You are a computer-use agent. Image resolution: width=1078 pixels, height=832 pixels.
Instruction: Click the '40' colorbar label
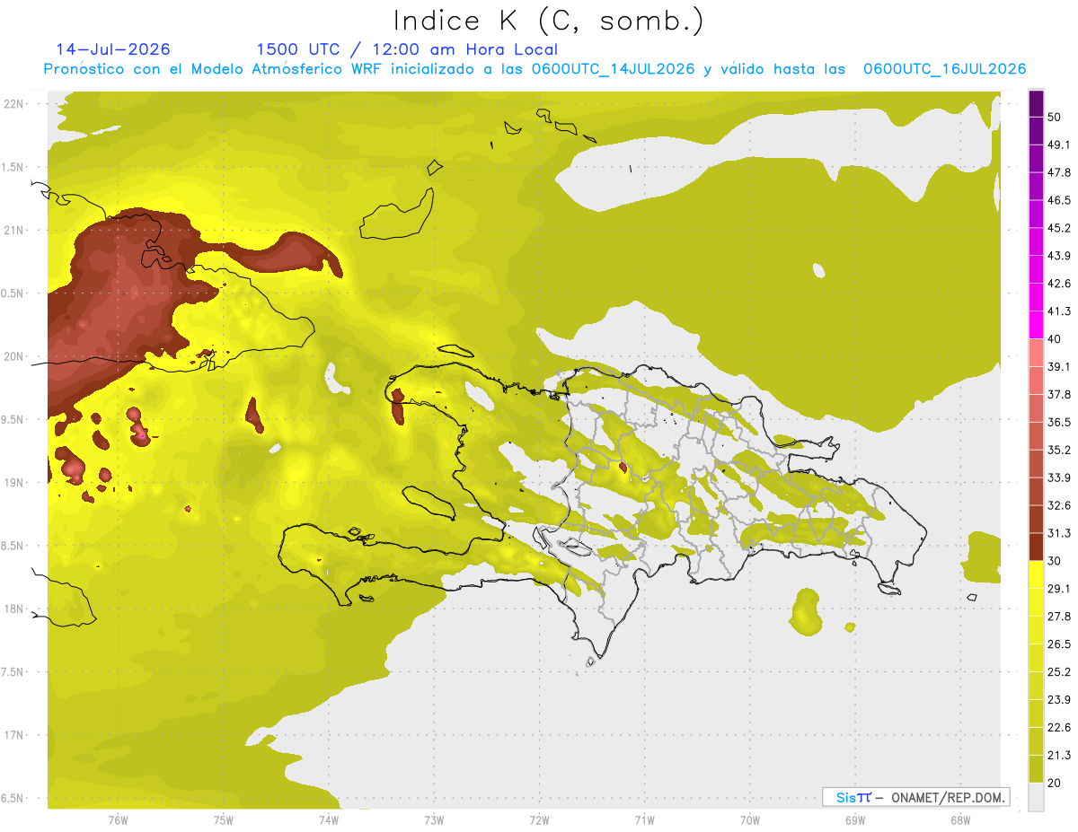[x=1056, y=339]
